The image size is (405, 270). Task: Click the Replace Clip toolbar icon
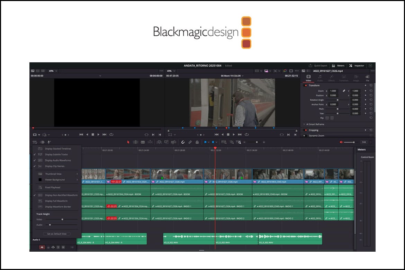[173, 142]
